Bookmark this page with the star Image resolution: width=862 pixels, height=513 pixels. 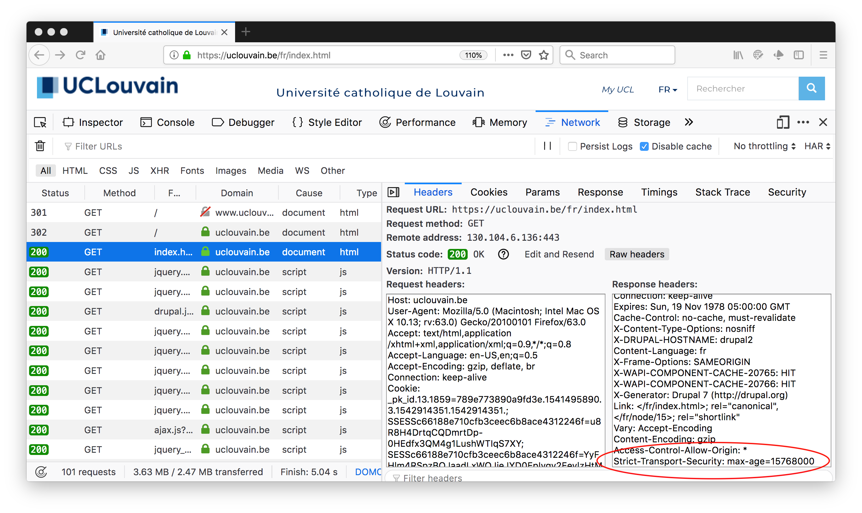click(543, 55)
